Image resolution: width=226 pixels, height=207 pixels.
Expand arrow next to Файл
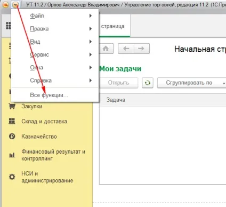(x=91, y=16)
